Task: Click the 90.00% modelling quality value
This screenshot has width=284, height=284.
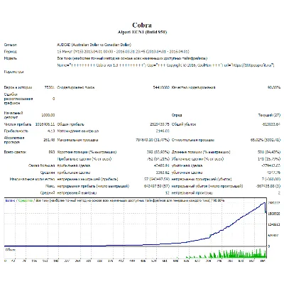Action: point(274,87)
